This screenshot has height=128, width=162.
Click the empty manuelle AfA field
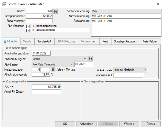tap(128, 75)
